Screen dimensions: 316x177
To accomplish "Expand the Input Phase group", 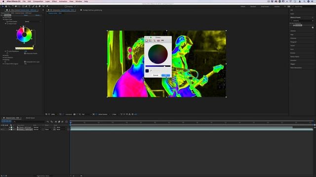I will [x=3, y=18].
